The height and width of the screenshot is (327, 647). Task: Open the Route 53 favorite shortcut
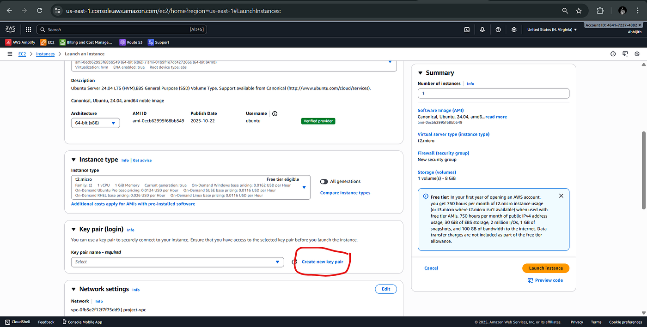click(131, 42)
